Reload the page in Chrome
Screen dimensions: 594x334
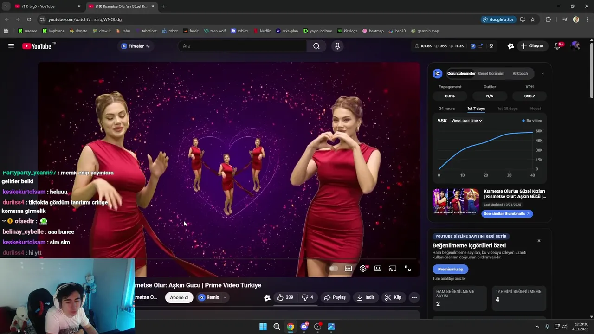[29, 19]
